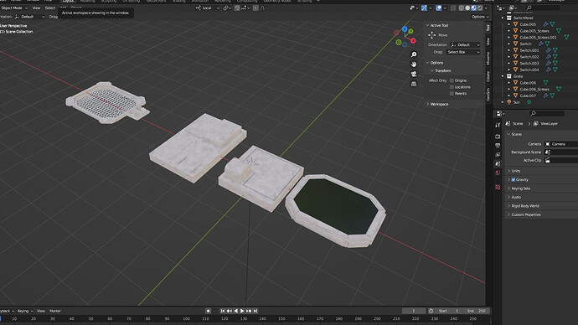578x325 pixels.
Task: Expand the Custom Properties panel
Action: click(526, 214)
